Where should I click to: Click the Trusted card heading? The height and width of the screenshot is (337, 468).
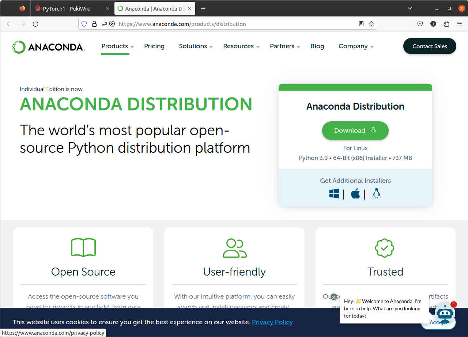pyautogui.click(x=385, y=272)
